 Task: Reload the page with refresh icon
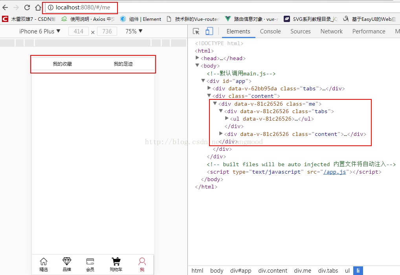point(27,7)
